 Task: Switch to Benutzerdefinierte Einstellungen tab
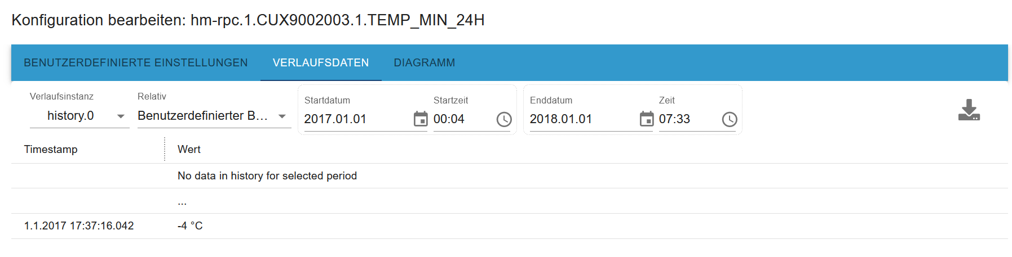pos(135,63)
